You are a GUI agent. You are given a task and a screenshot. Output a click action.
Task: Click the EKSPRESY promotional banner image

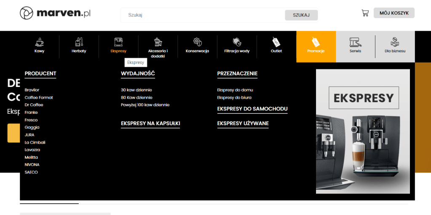(363, 131)
